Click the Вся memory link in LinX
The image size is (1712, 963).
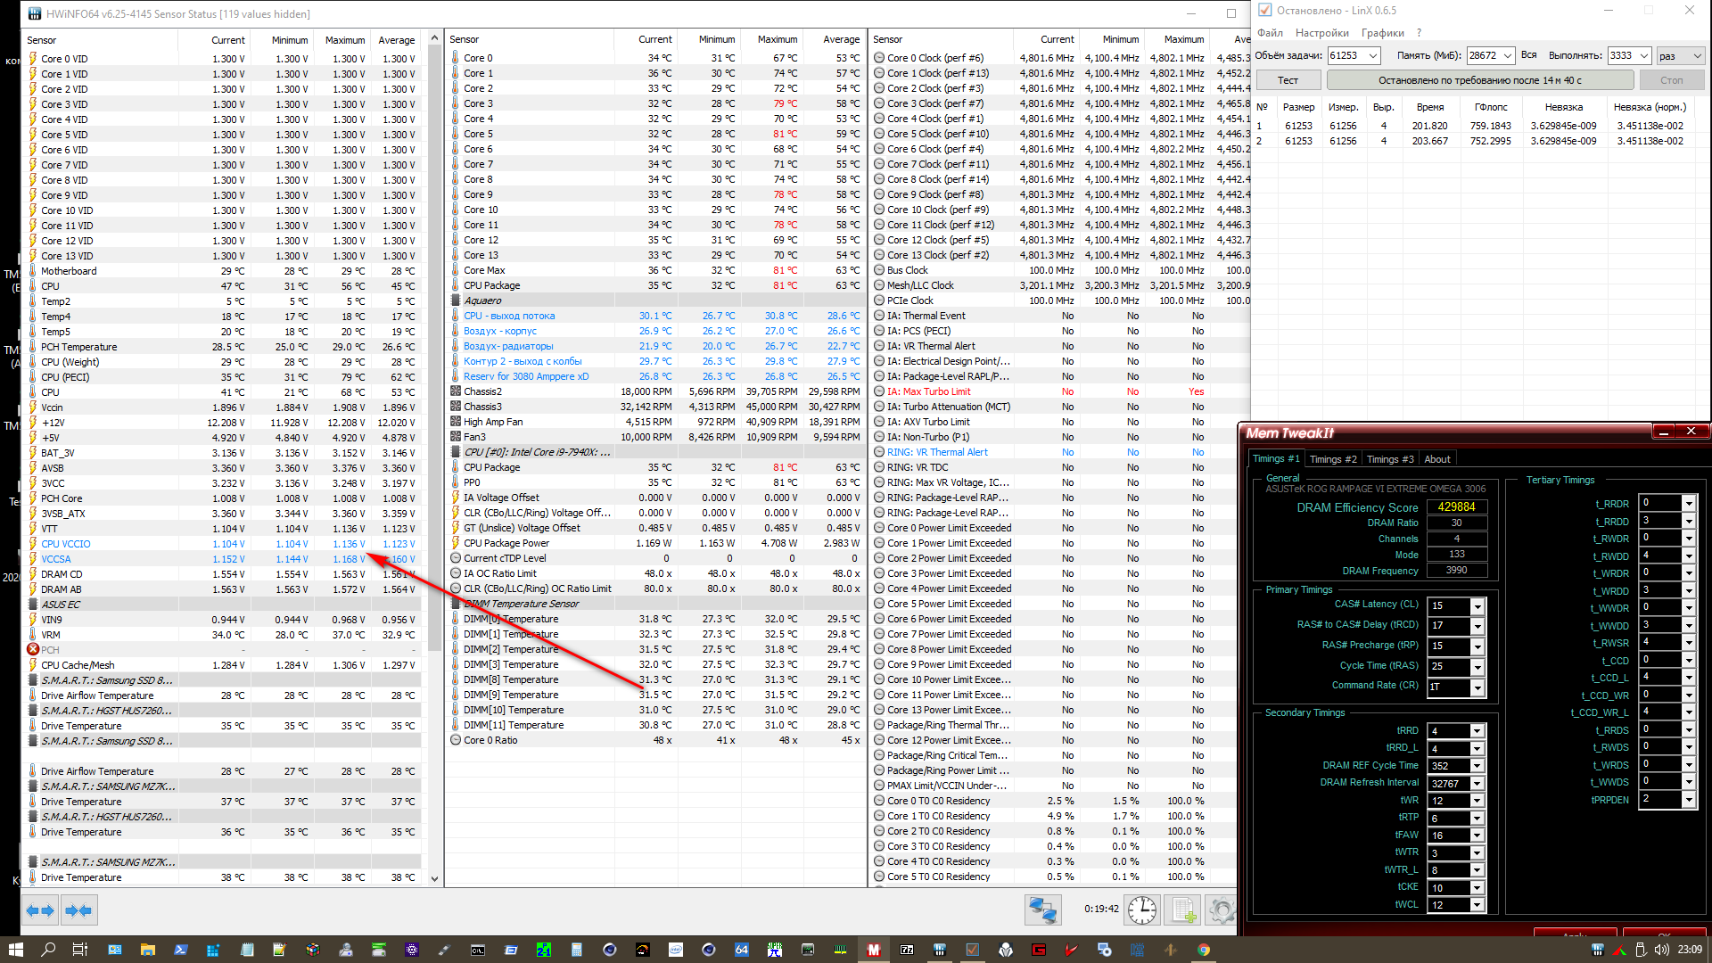pos(1528,55)
